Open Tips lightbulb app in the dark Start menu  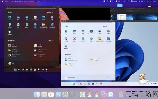pyautogui.click(x=10, y=33)
